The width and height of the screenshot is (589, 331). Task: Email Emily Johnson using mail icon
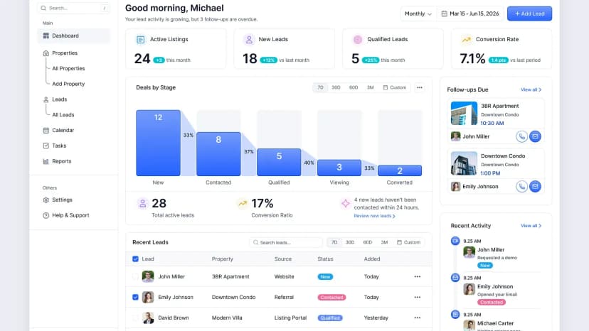[535, 187]
